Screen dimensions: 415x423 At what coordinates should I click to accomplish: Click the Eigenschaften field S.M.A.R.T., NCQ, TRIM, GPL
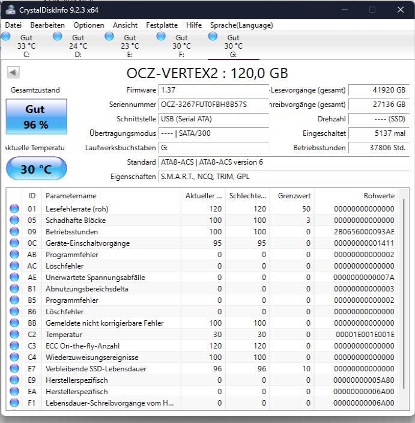[x=284, y=177]
